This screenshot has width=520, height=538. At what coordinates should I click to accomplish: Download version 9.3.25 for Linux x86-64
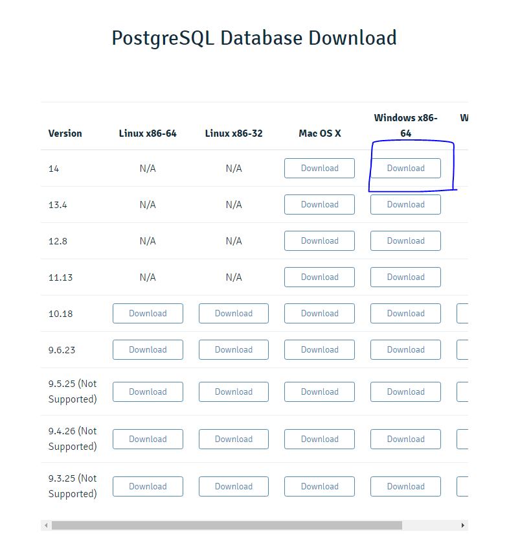click(x=148, y=487)
